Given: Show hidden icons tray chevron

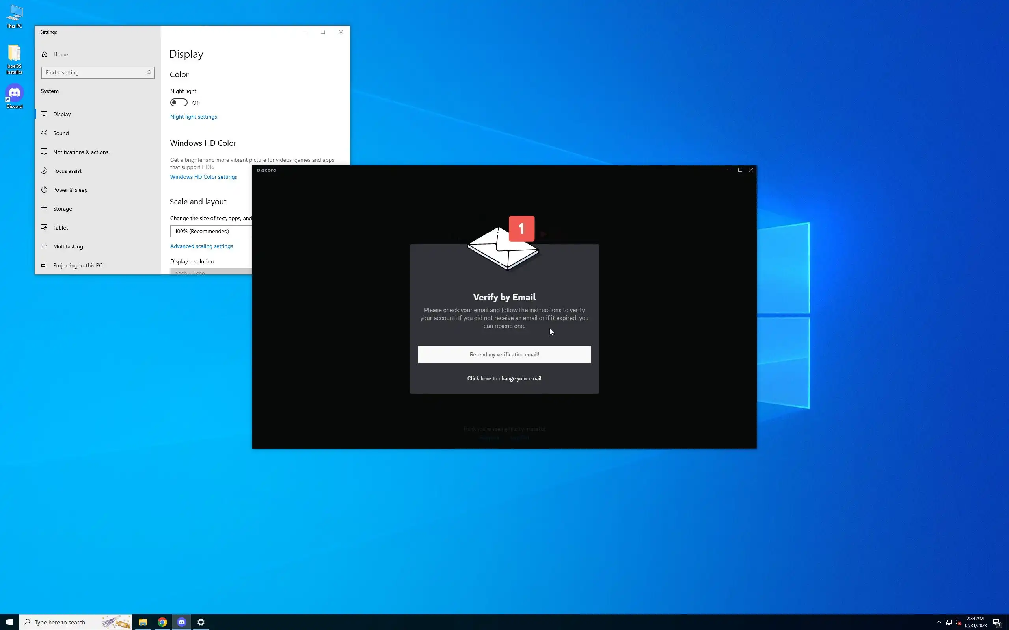Looking at the screenshot, I should [939, 622].
